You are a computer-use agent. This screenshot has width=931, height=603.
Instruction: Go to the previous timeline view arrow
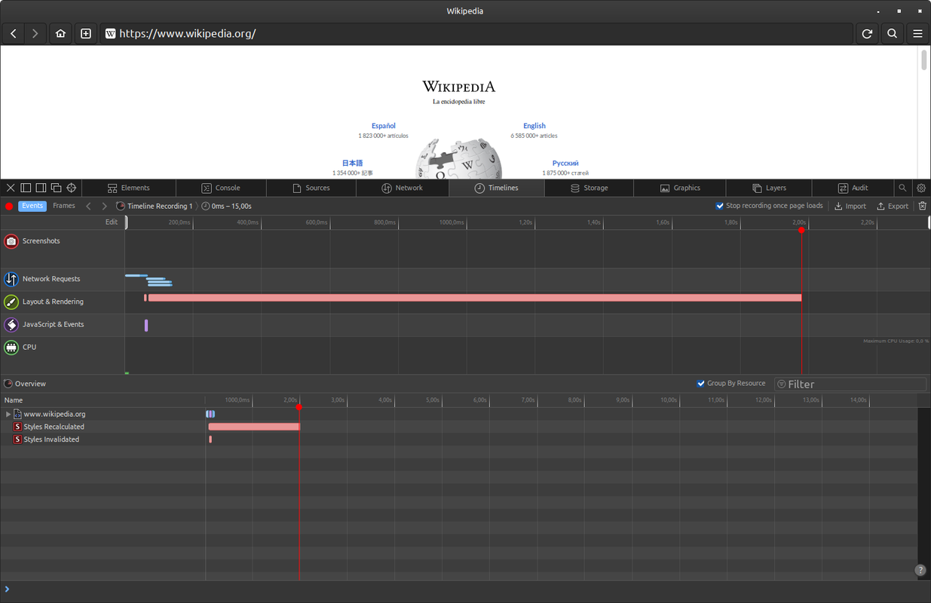click(x=88, y=206)
